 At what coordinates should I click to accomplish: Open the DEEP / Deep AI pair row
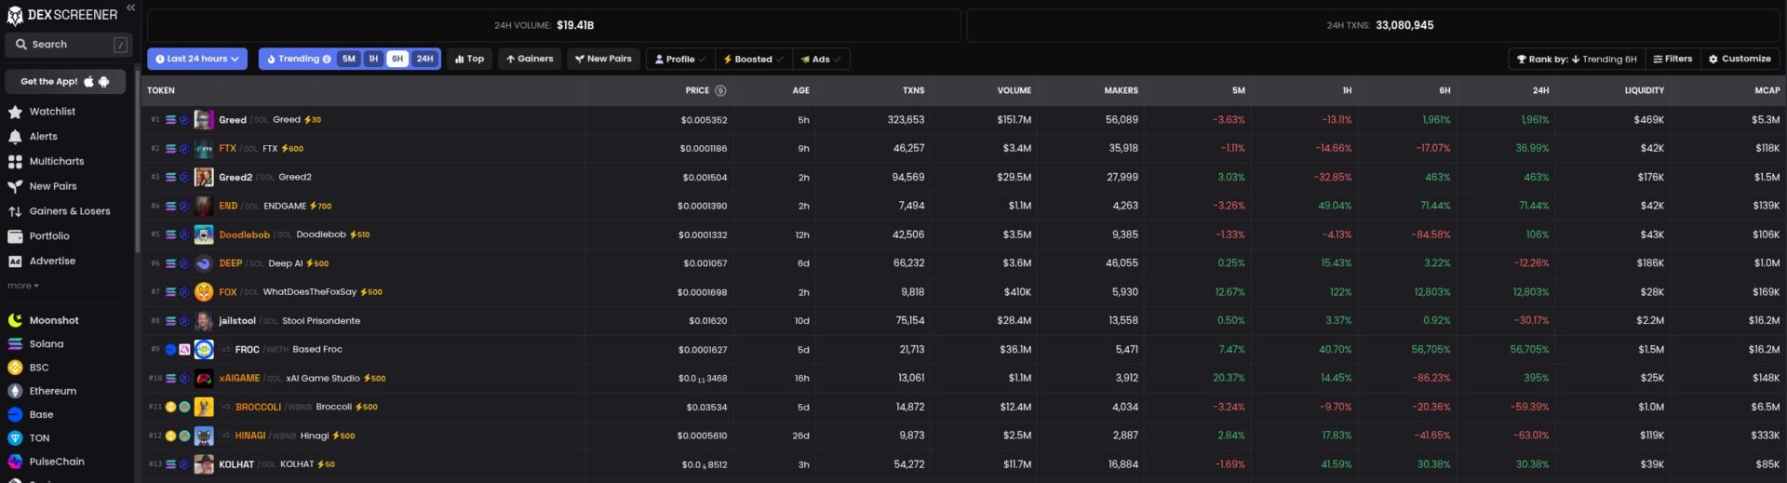point(963,263)
